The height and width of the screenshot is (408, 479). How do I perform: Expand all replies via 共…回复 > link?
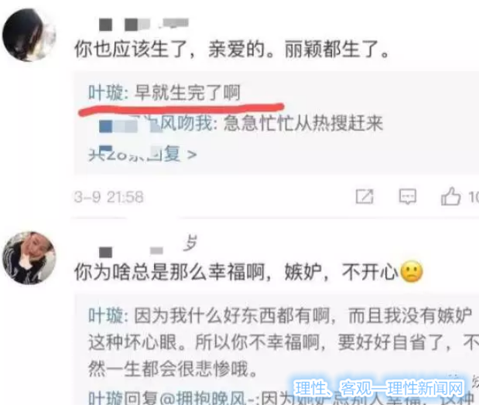142,154
